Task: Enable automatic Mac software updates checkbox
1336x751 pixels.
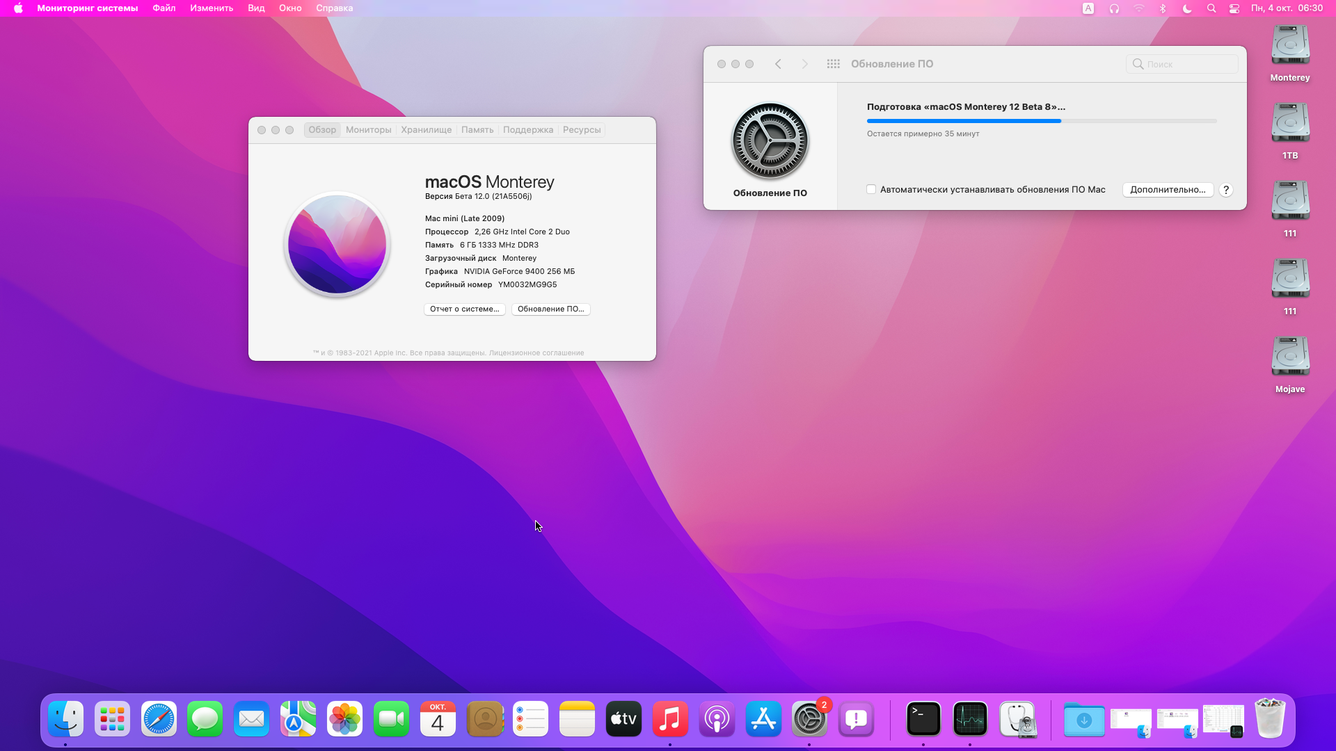Action: 871,189
